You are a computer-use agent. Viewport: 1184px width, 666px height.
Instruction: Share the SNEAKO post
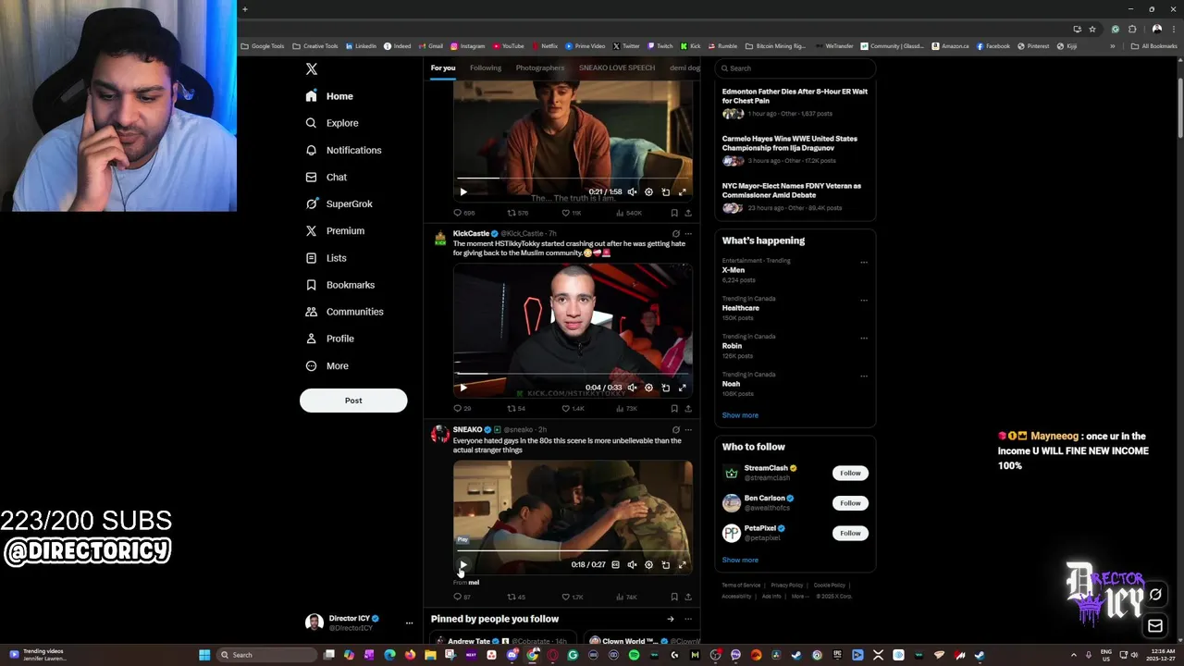click(x=687, y=597)
